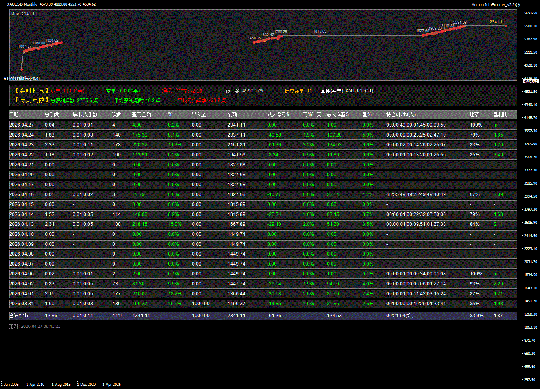Click the 【历史点数】 heading
The width and height of the screenshot is (540, 389).
click(x=31, y=100)
